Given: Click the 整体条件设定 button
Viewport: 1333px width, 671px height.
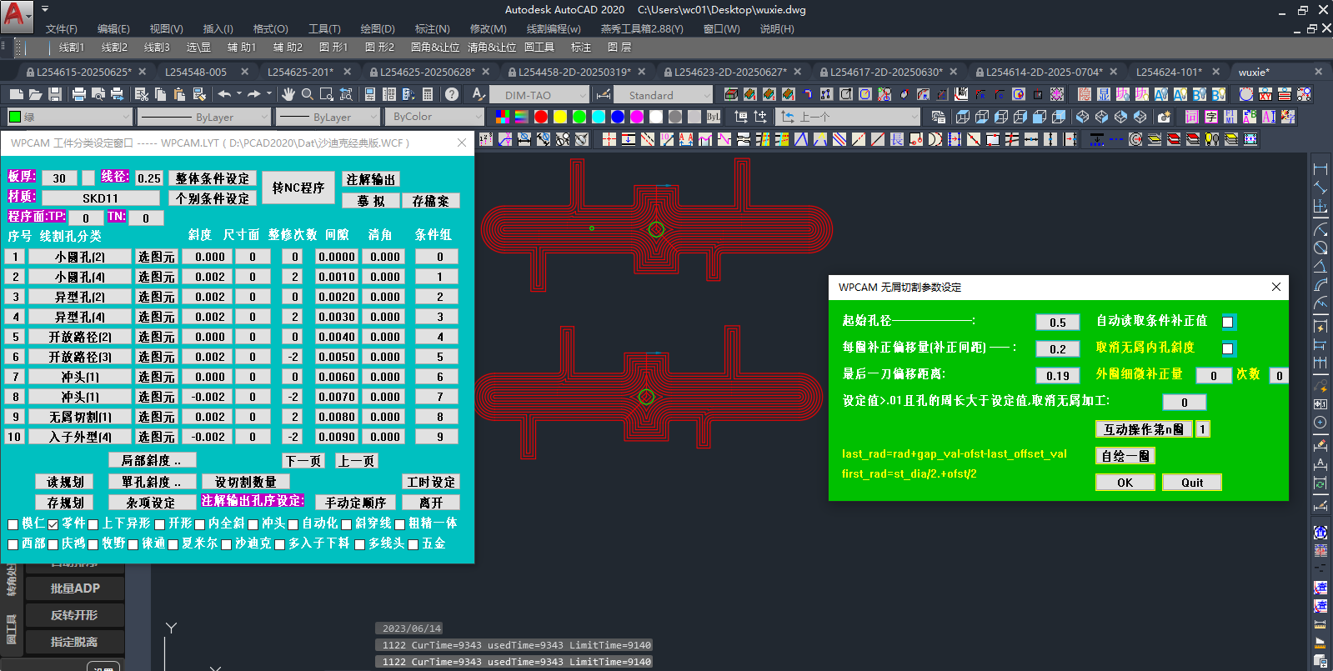Looking at the screenshot, I should [212, 178].
